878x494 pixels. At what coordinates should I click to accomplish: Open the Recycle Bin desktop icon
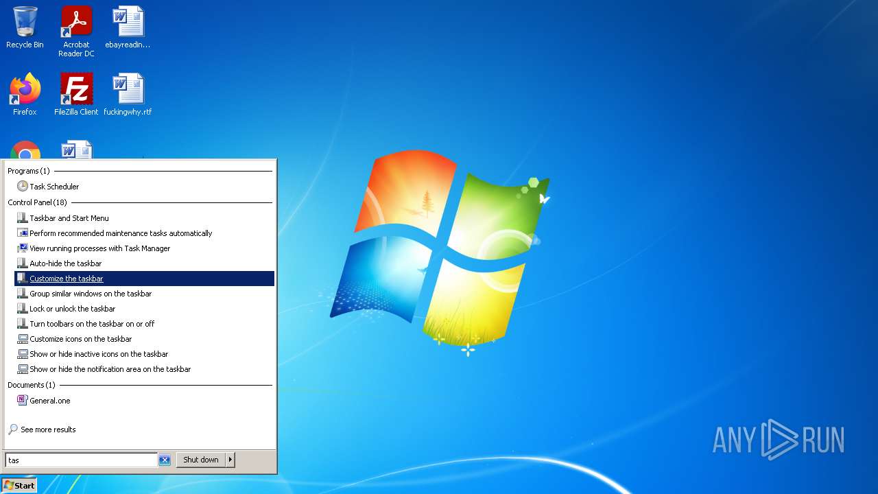point(25,27)
